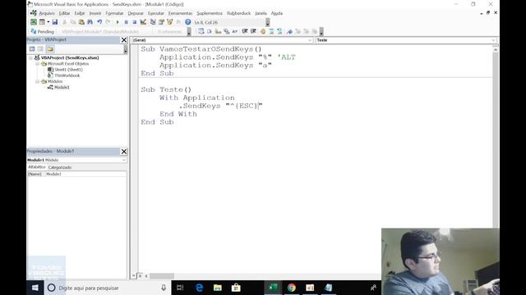The width and height of the screenshot is (526, 295).
Task: Run the macro with the green play icon
Action: 118,22
